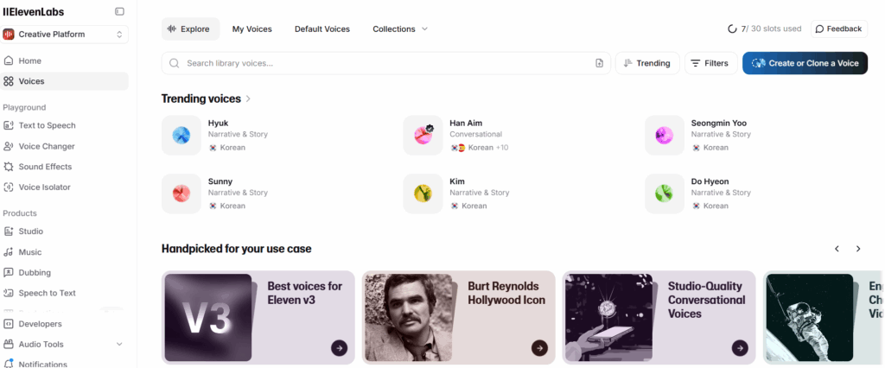The height and width of the screenshot is (368, 885).
Task: Open Sound Effects in sidebar
Action: [x=64, y=167]
